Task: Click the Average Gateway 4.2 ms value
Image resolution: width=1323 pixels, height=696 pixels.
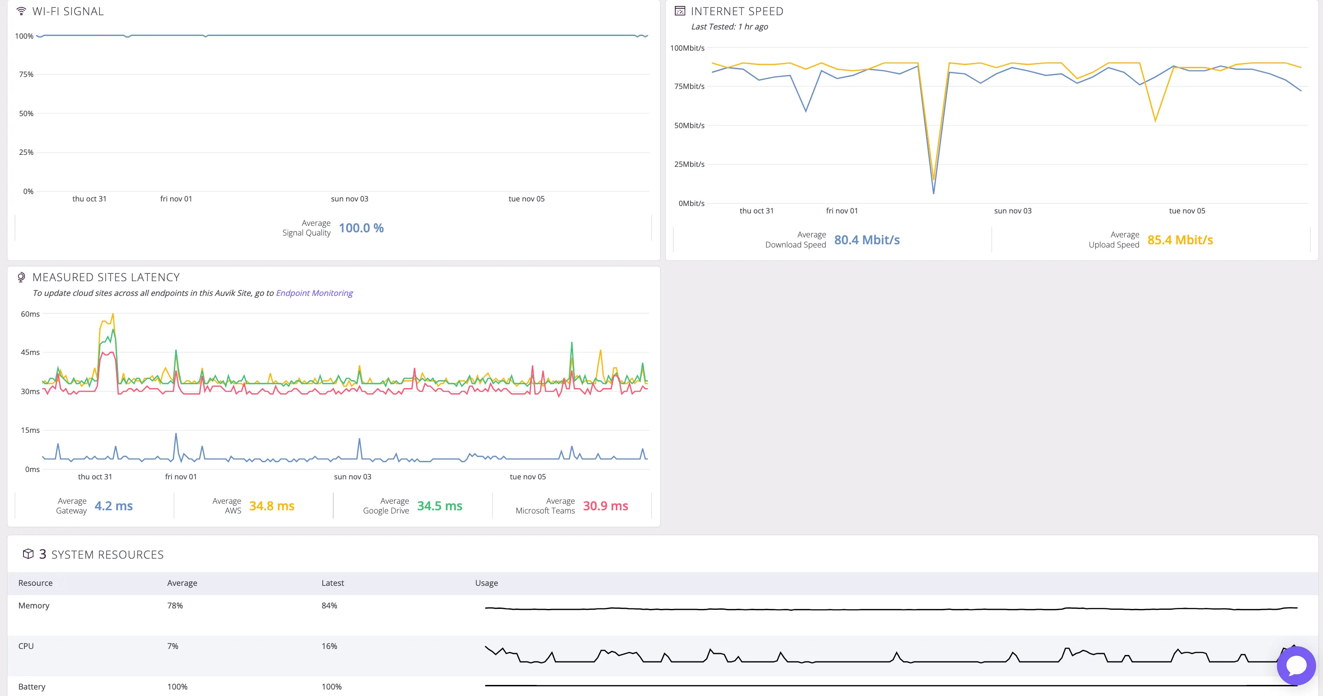Action: [x=113, y=506]
